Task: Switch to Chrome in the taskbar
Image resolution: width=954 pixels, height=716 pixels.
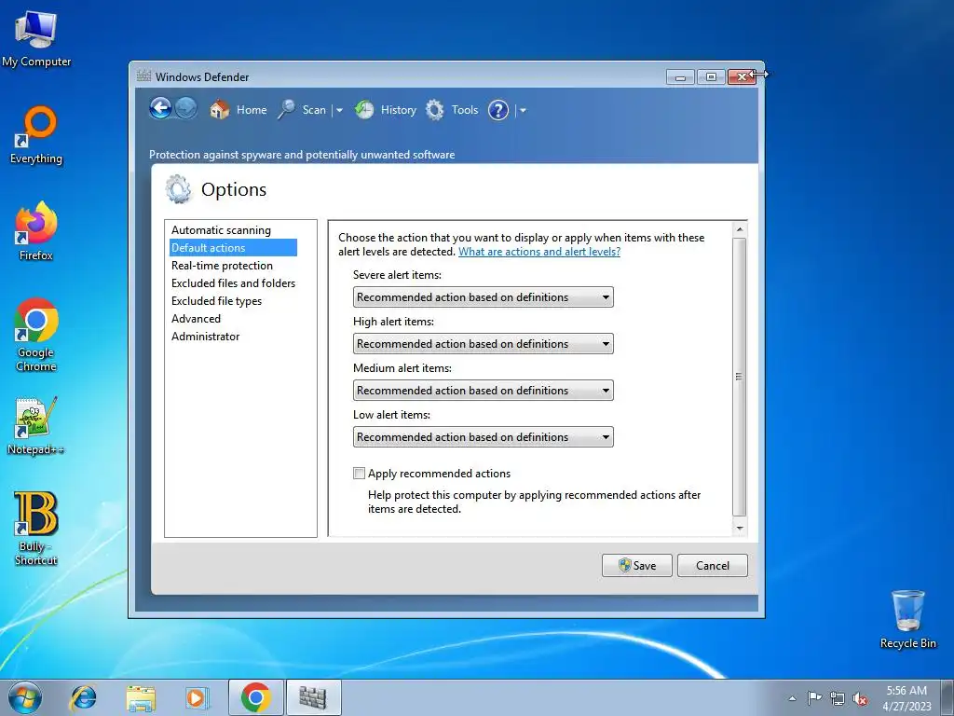Action: click(255, 697)
